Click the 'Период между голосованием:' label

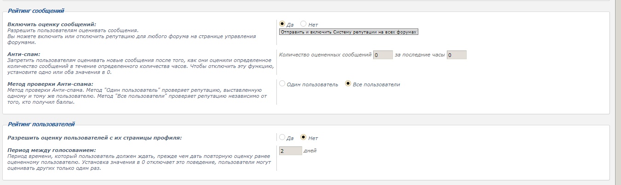pyautogui.click(x=52, y=150)
